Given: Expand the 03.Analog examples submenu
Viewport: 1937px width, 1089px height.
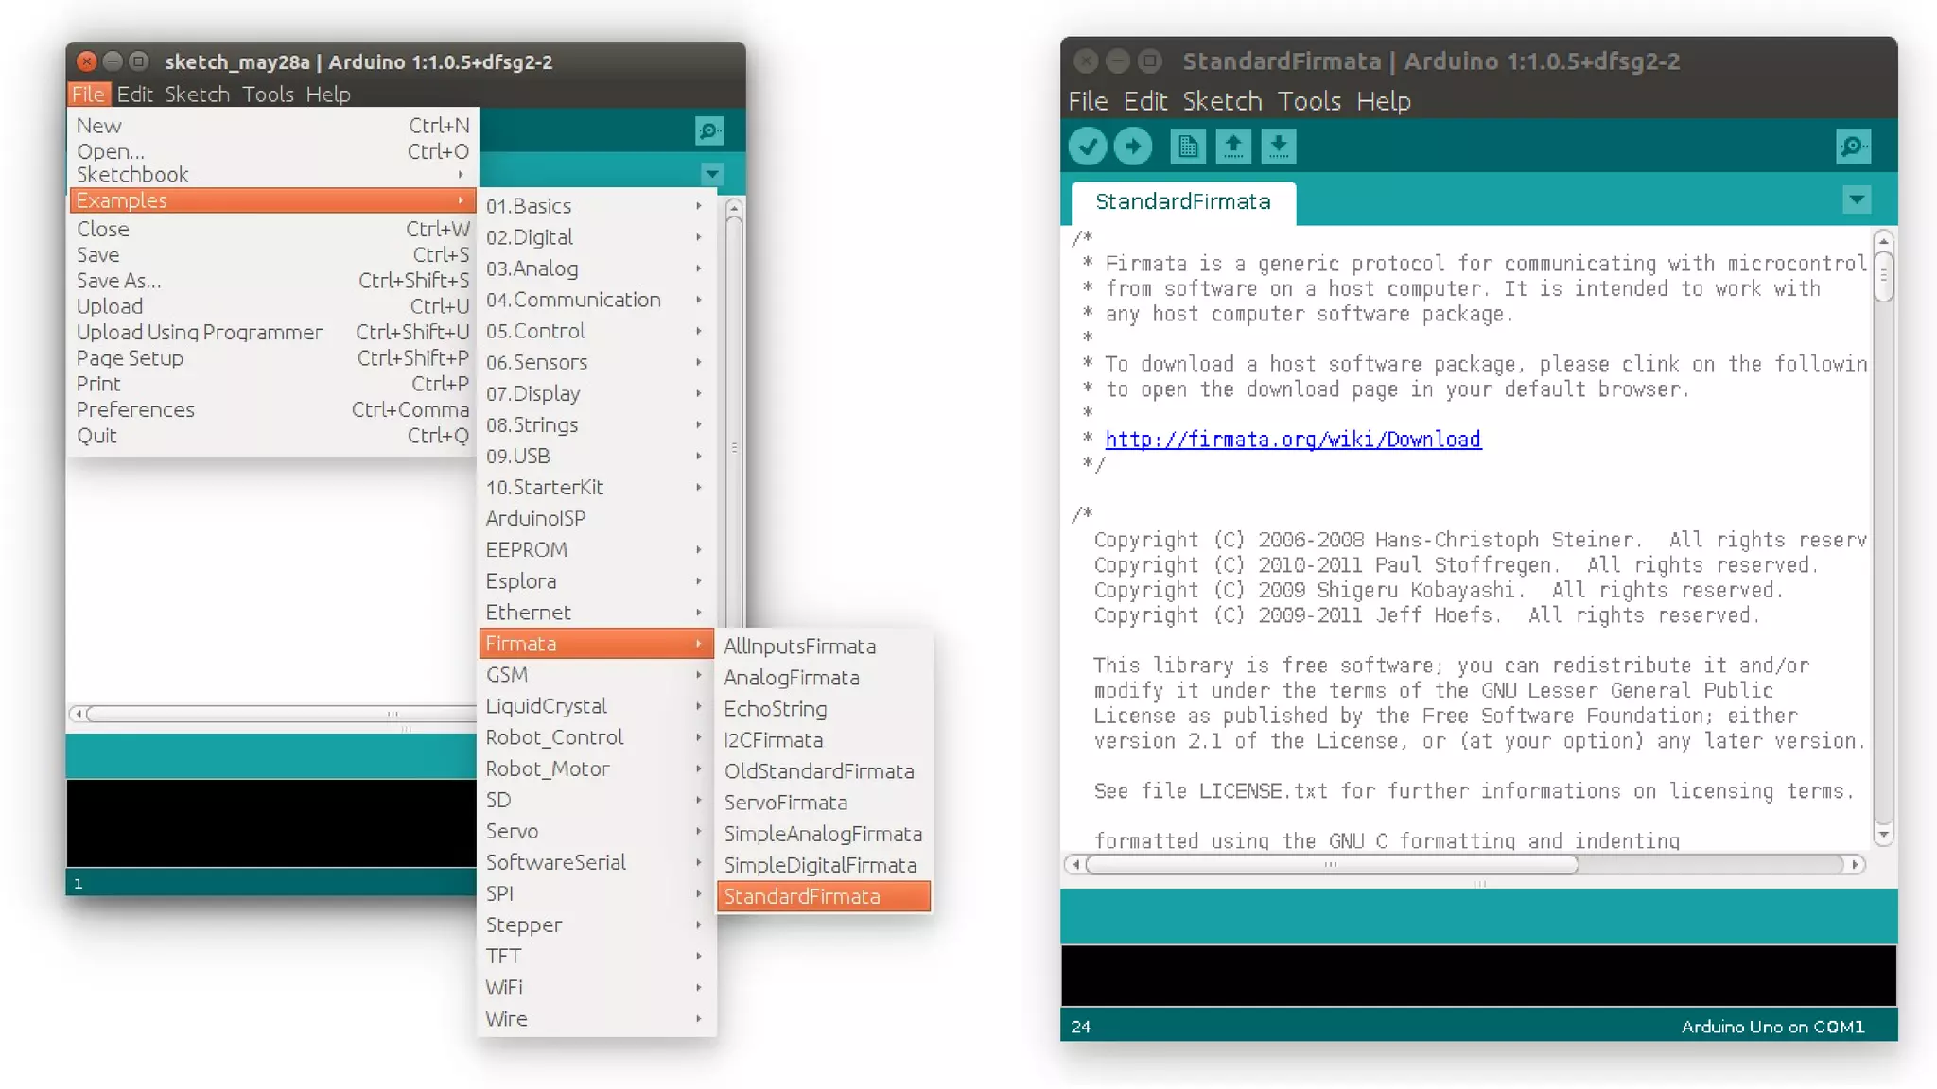Looking at the screenshot, I should click(x=597, y=268).
